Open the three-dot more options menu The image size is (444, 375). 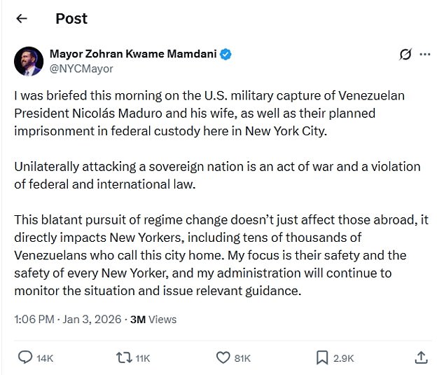point(424,55)
